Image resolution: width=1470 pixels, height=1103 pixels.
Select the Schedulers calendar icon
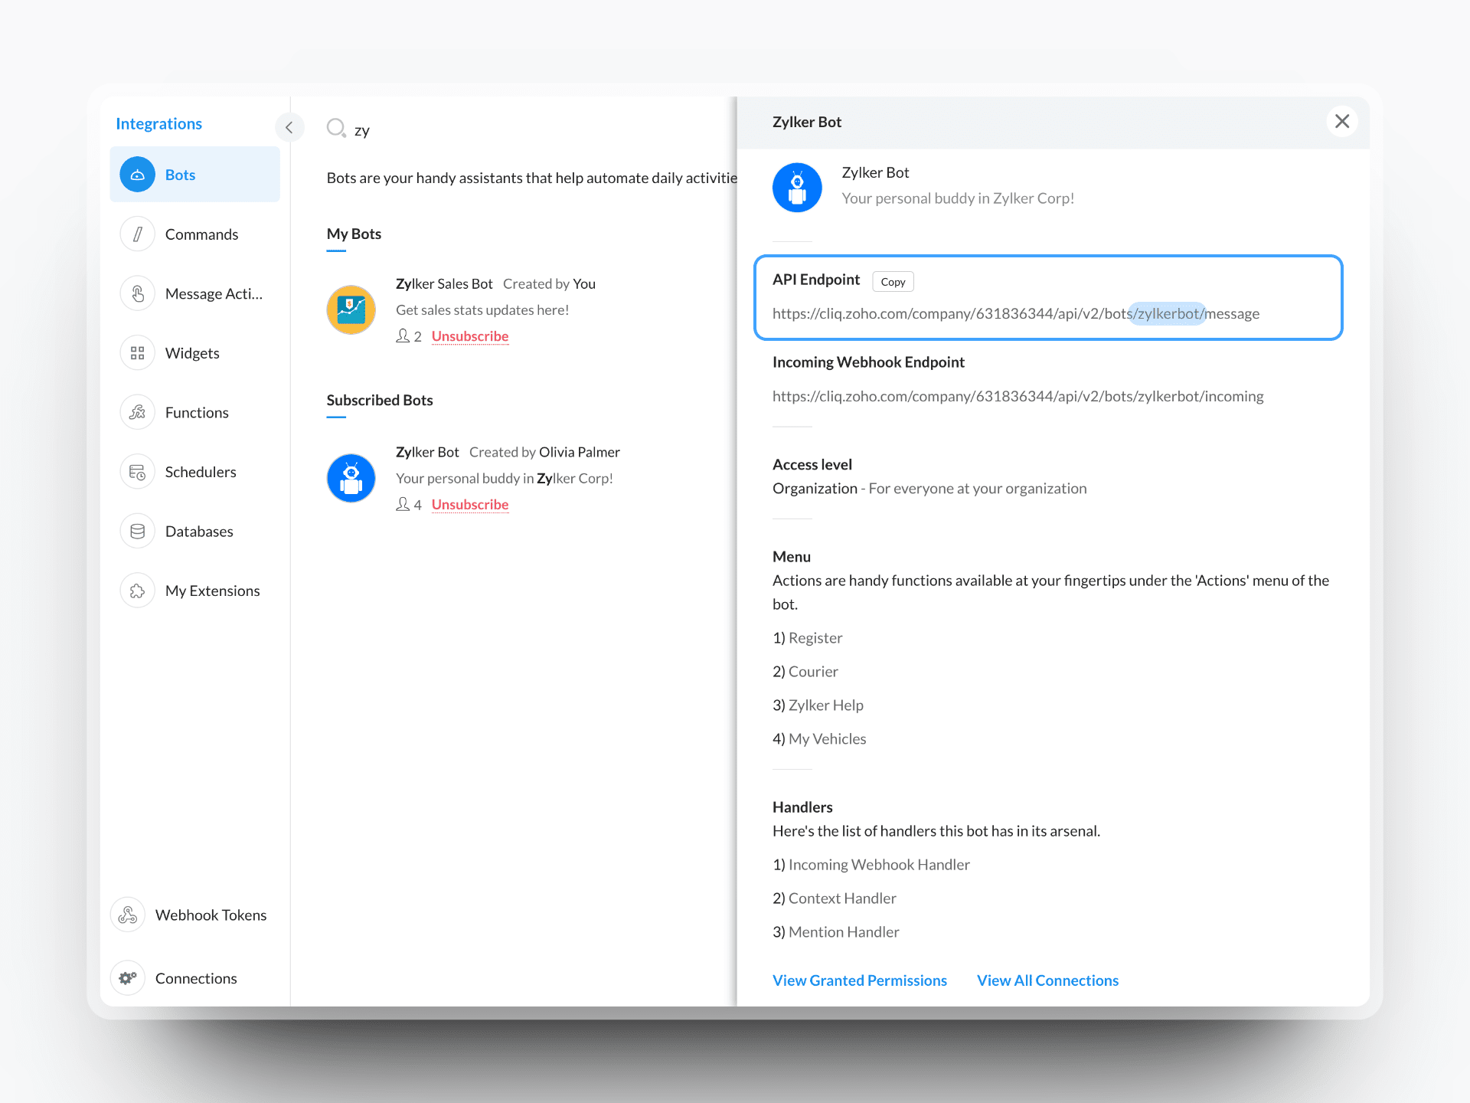[138, 472]
